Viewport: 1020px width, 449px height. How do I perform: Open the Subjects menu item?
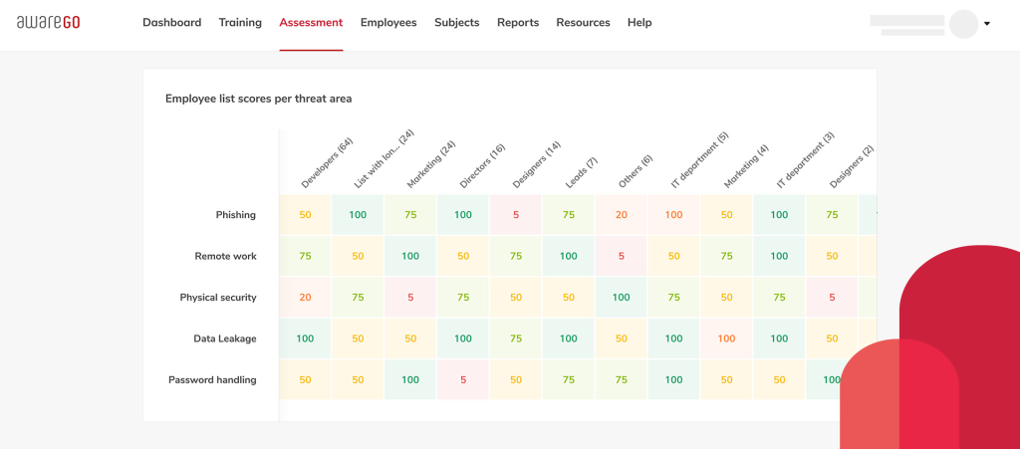456,22
